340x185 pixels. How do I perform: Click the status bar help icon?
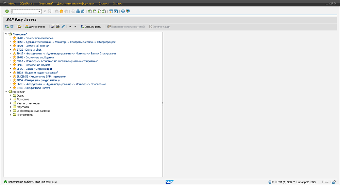pyautogui.click(x=270, y=182)
